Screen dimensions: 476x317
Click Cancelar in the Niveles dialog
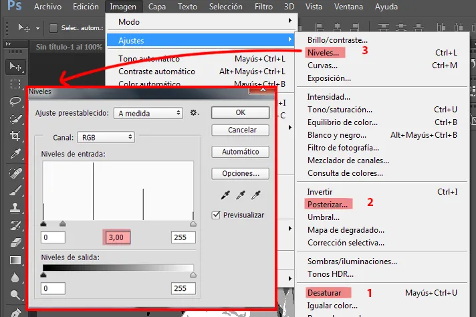(x=240, y=130)
